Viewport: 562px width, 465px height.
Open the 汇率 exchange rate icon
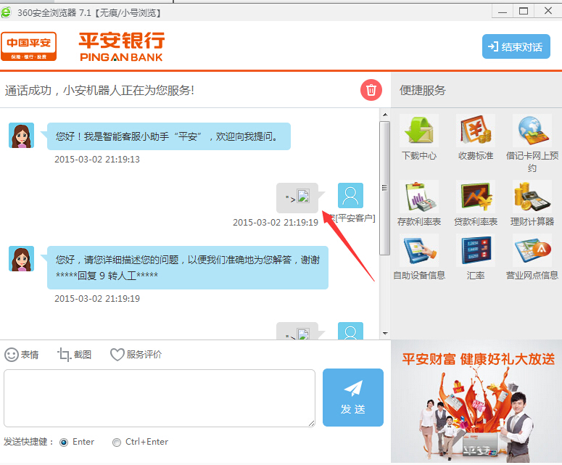point(476,250)
